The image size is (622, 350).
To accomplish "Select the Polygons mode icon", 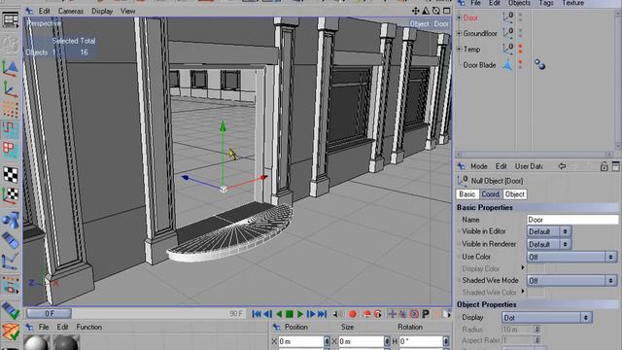I will coord(11,151).
